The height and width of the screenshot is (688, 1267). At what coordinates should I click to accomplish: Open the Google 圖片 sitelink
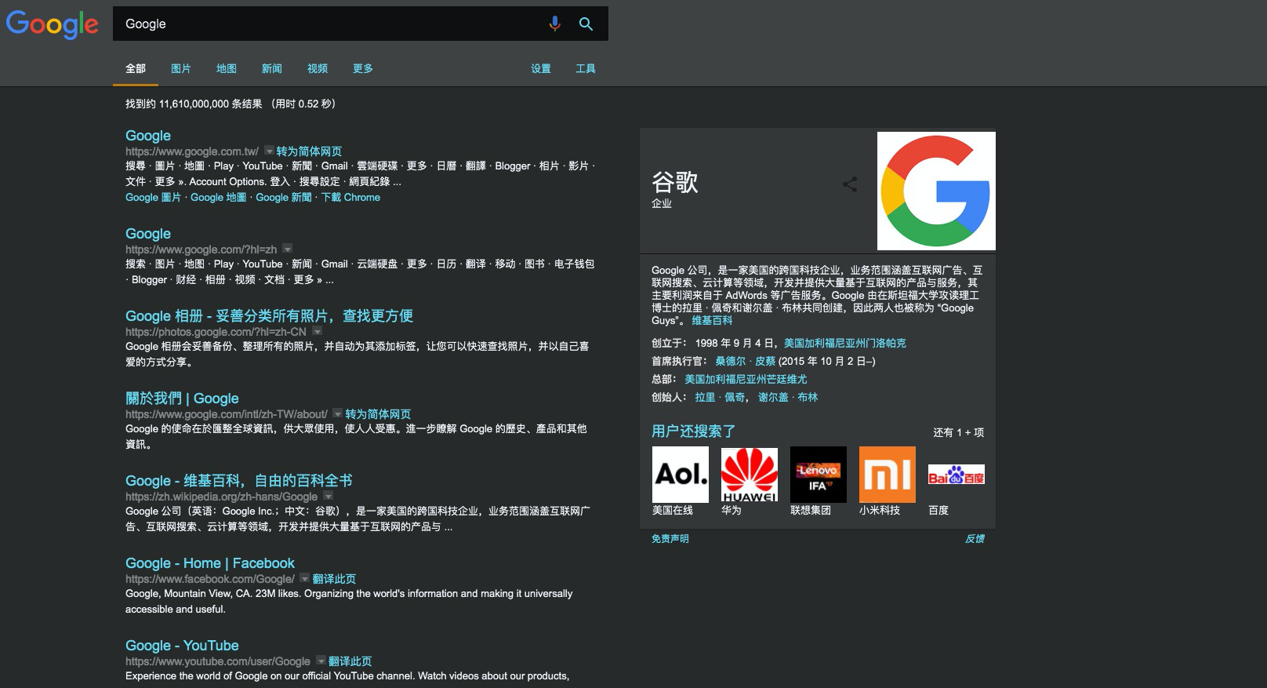coord(153,198)
